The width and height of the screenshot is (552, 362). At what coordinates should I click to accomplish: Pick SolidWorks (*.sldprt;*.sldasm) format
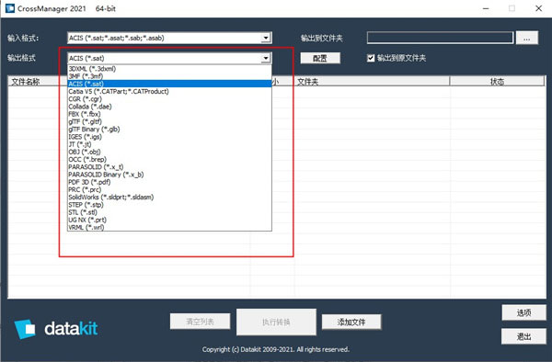click(x=169, y=198)
